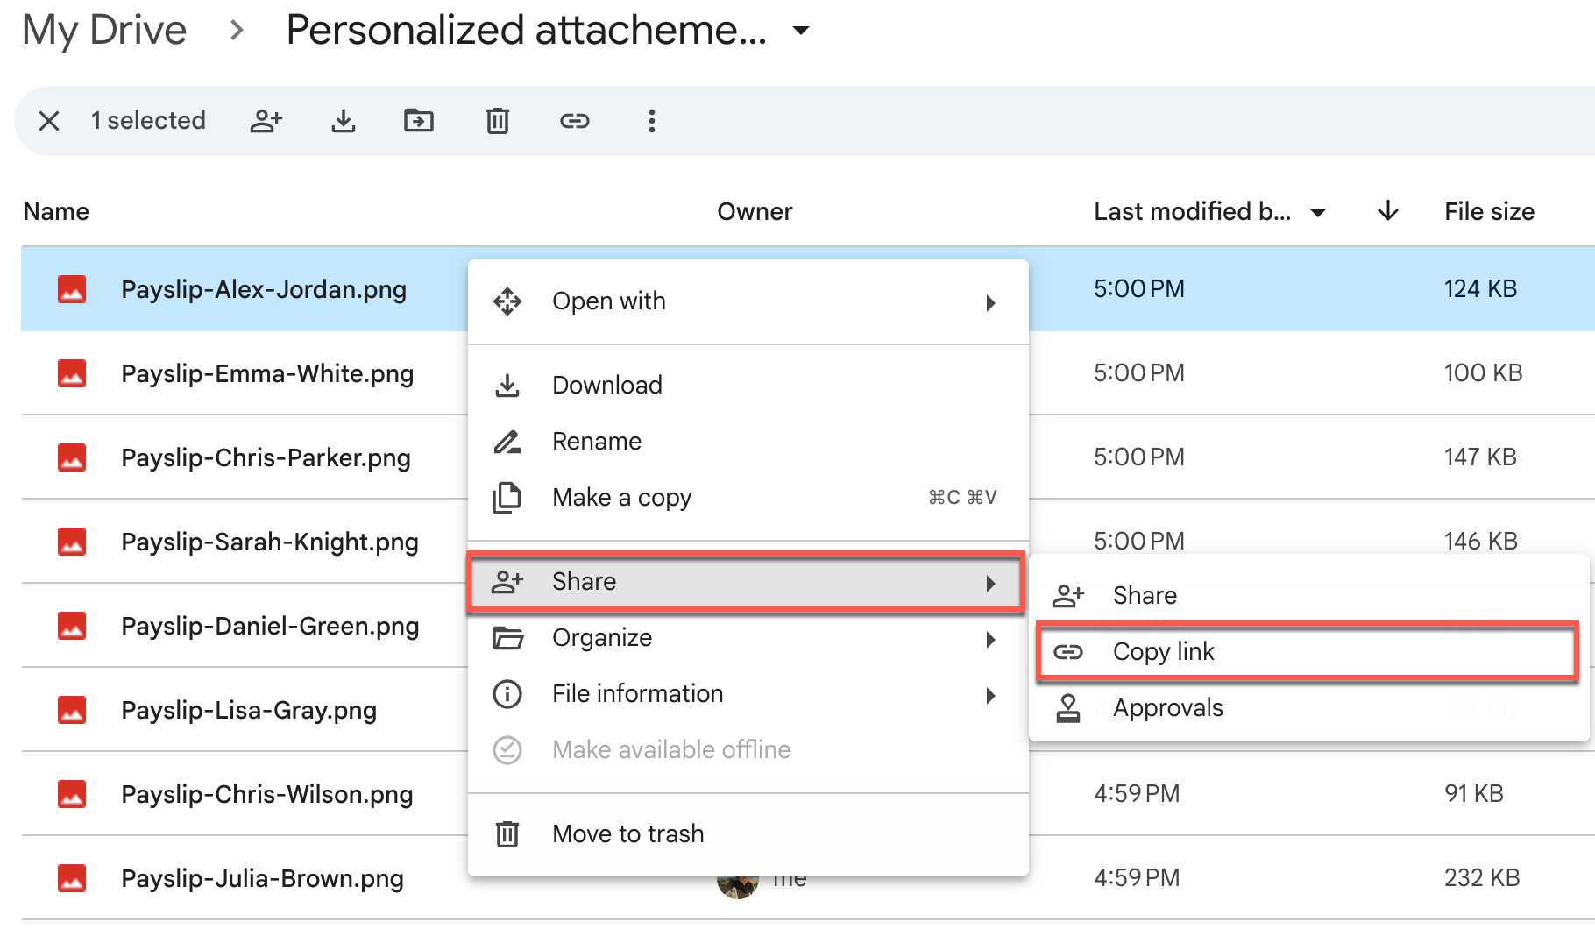Reverse sort direction with the arrow icon
Viewport: 1595px width, 936px height.
[1387, 211]
